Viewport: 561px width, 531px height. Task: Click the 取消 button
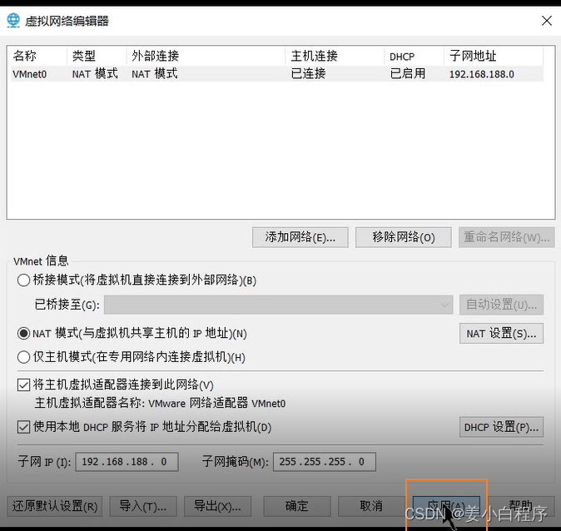[371, 506]
